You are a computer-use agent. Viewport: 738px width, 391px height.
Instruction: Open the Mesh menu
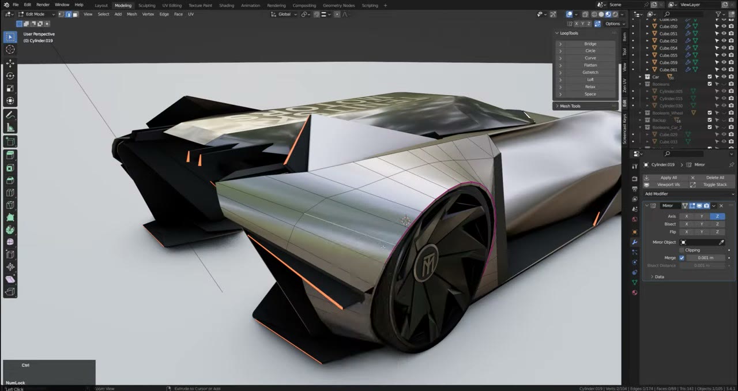coord(132,14)
